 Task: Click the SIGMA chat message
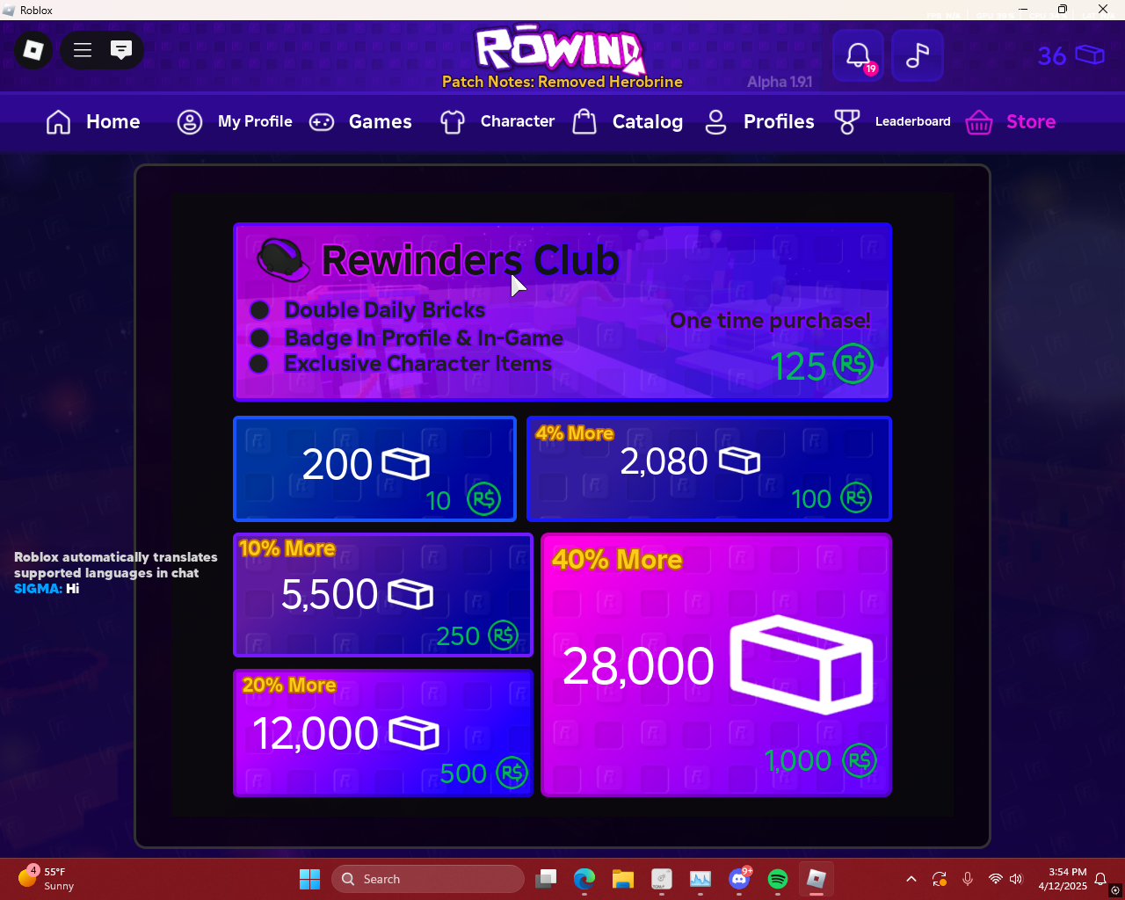point(47,589)
